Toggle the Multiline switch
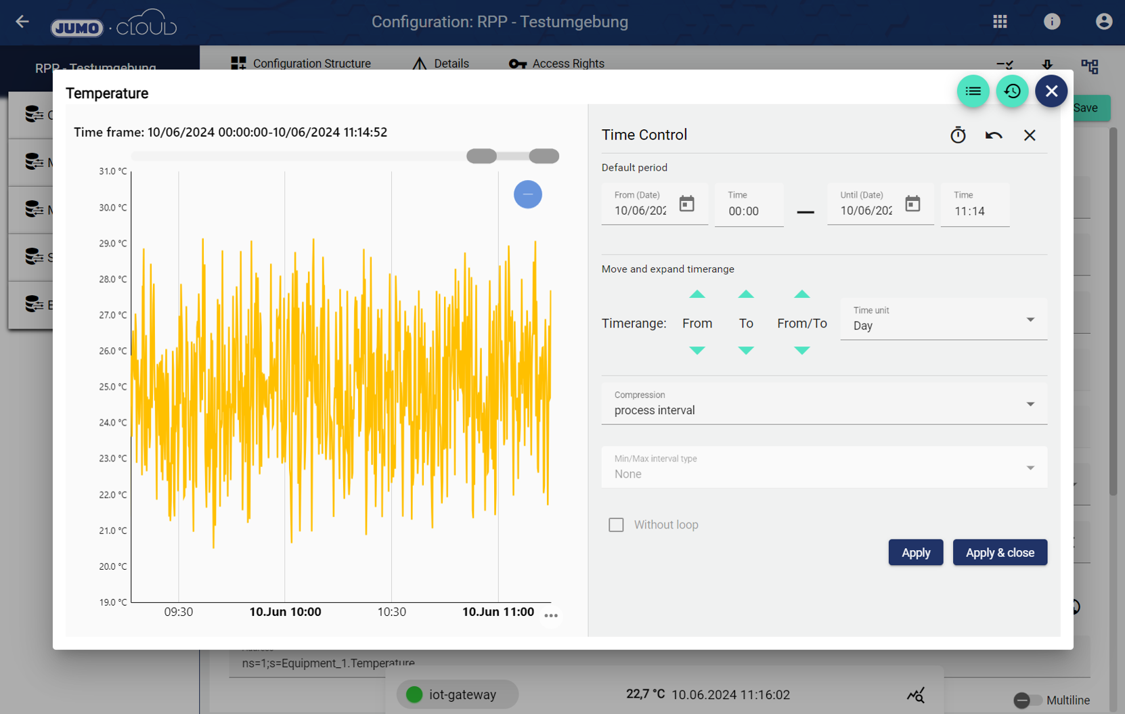The height and width of the screenshot is (714, 1125). pos(1027,700)
